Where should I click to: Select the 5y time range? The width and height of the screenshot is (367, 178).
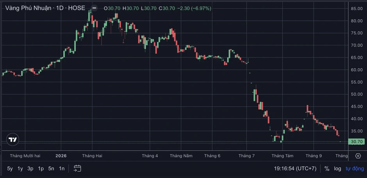click(x=10, y=168)
